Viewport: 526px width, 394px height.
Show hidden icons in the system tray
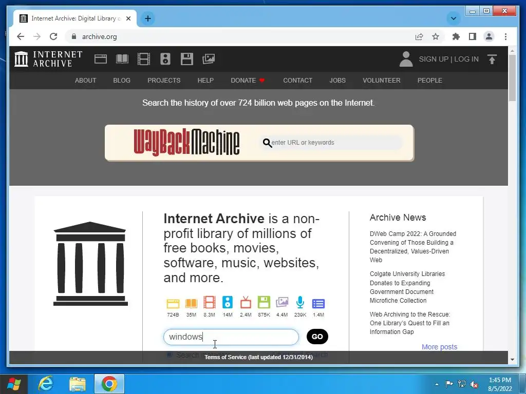(x=437, y=384)
